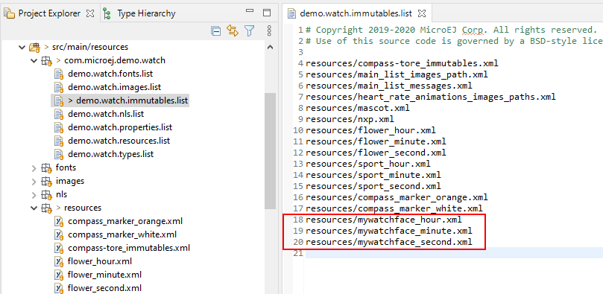Click the demo.watch.resources.list file icon
Viewport: 603px width, 294px height.
pos(58,141)
